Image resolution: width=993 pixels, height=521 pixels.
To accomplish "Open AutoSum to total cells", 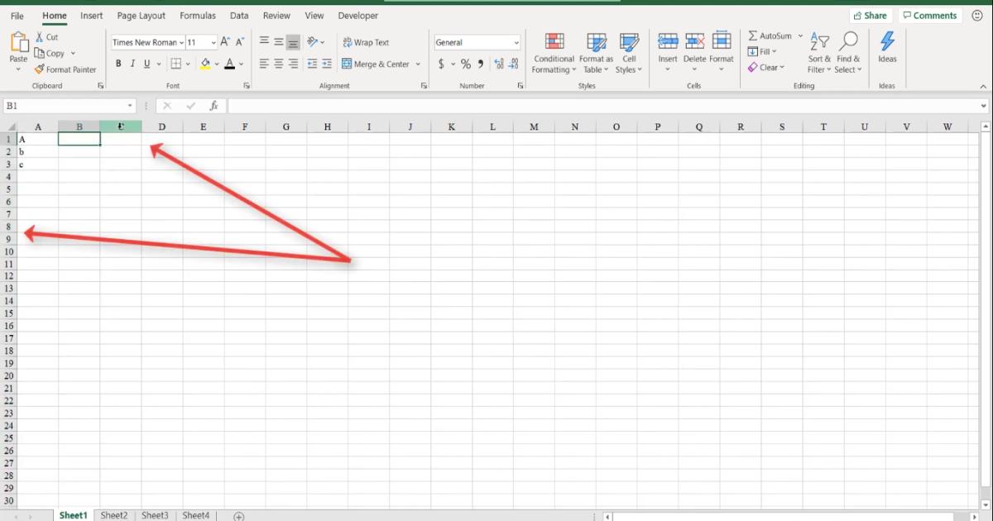I will (x=771, y=36).
